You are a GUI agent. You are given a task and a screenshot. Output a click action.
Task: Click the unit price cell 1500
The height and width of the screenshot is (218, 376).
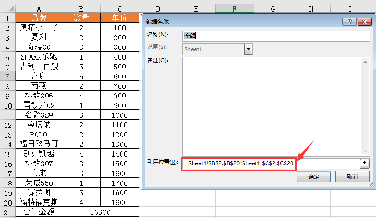pos(120,163)
